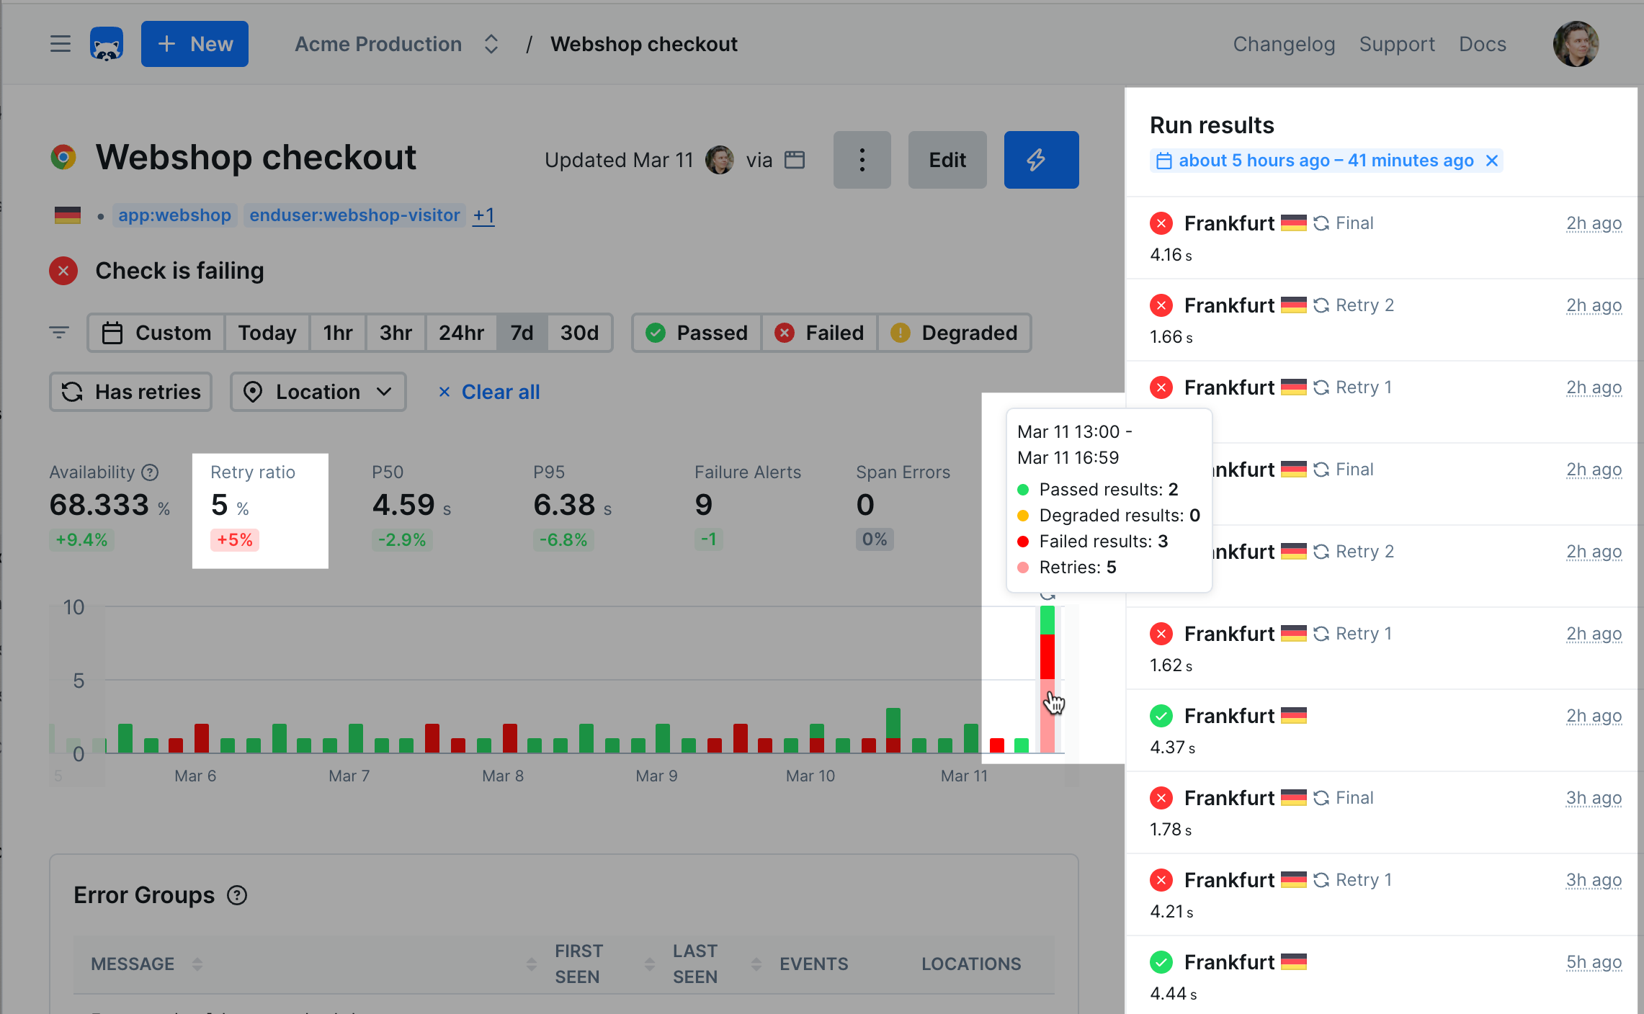Click the Error Groups help icon
The image size is (1644, 1014).
237,895
